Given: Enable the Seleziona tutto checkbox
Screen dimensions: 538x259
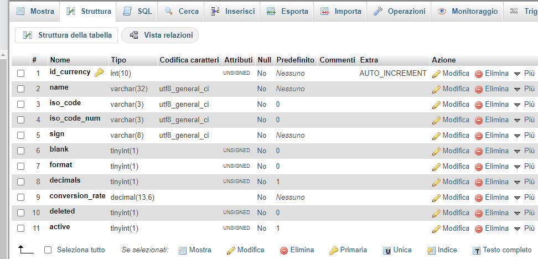Looking at the screenshot, I should (x=48, y=250).
